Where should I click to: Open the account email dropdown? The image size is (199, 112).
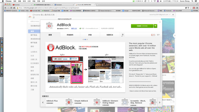click(160, 15)
